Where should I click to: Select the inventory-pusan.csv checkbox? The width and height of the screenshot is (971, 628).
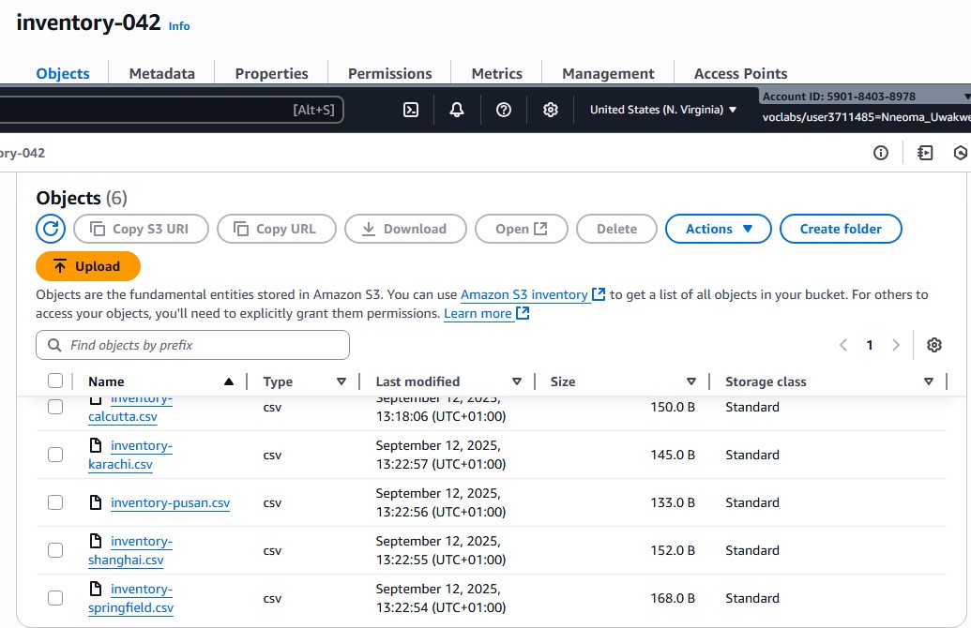[55, 502]
